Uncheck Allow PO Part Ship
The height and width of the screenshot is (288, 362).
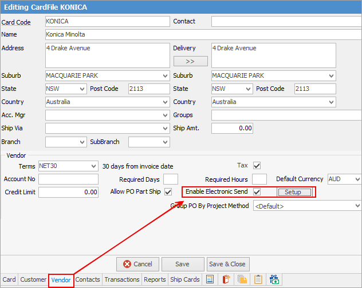click(168, 191)
